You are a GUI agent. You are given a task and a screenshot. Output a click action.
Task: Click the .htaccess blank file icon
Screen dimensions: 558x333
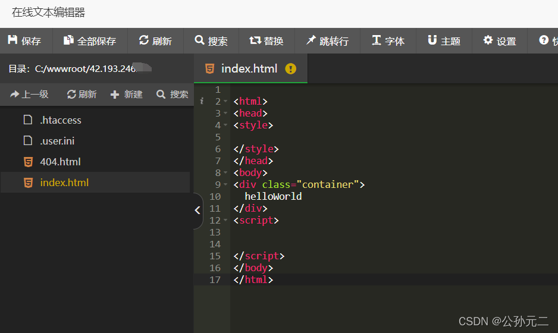(28, 120)
